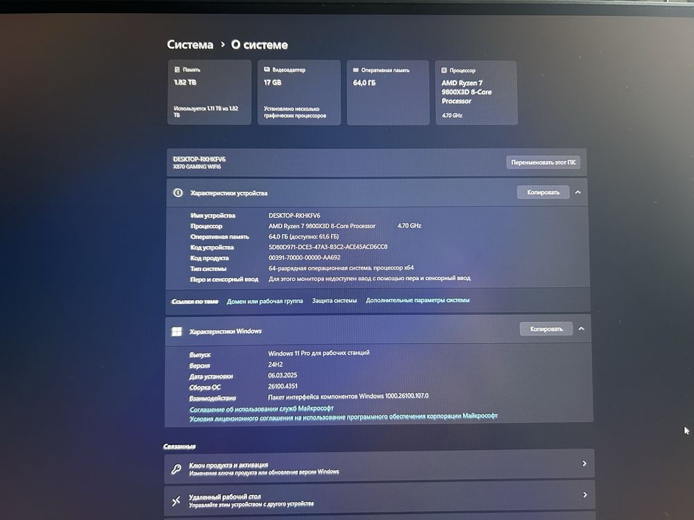Open Домен или рабочая группа link
The width and height of the screenshot is (694, 520).
[264, 301]
